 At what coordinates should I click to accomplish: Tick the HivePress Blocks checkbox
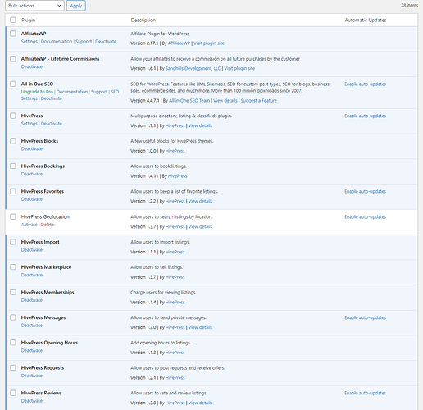(x=13, y=141)
